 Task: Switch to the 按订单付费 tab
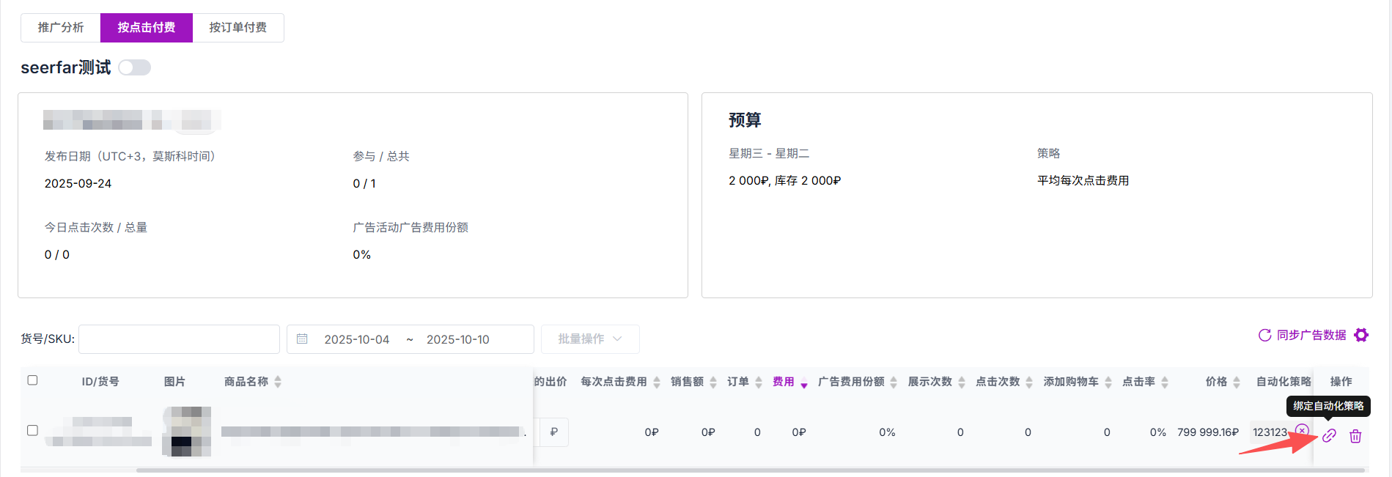tap(238, 28)
